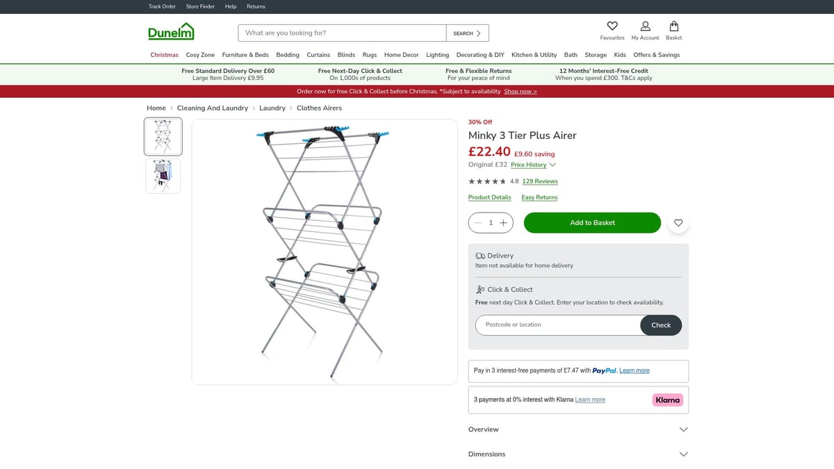The image size is (834, 469).
Task: Open the 129 Reviews link
Action: pos(539,181)
